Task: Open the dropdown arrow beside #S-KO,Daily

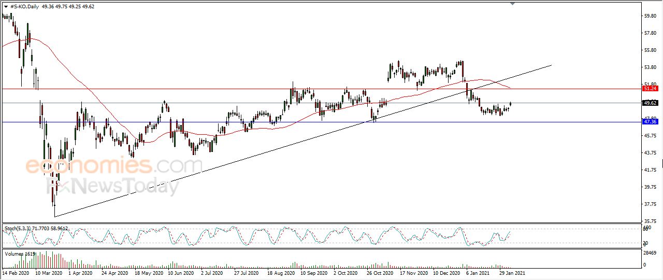Action: [x=6, y=6]
